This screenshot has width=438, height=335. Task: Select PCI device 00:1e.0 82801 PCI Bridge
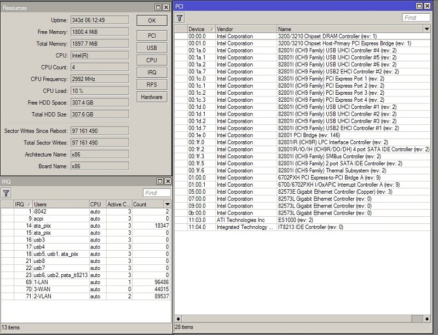302,135
